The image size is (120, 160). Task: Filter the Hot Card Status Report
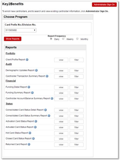pos(76,133)
